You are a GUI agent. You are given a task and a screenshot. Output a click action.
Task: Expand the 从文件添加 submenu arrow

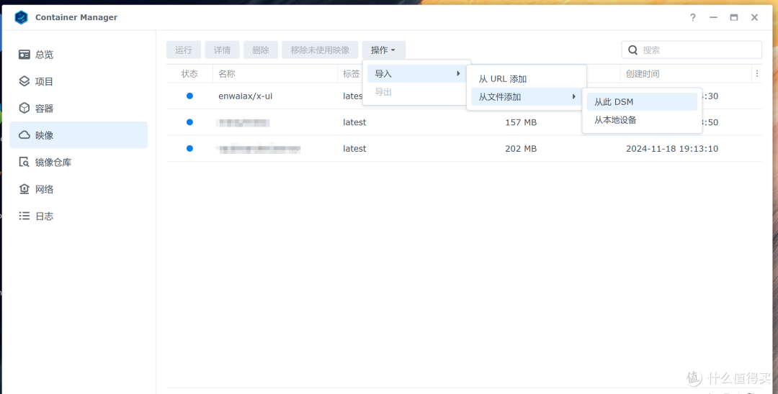pyautogui.click(x=574, y=96)
